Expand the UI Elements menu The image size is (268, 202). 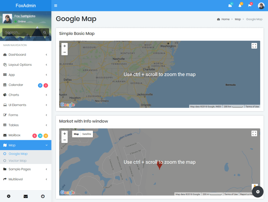(17, 105)
